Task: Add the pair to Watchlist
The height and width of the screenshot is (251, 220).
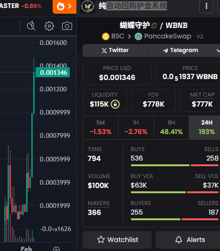Action: point(117,240)
